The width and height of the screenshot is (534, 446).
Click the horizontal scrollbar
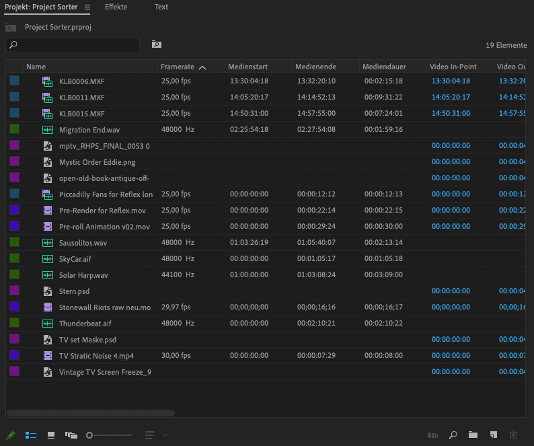(x=91, y=413)
